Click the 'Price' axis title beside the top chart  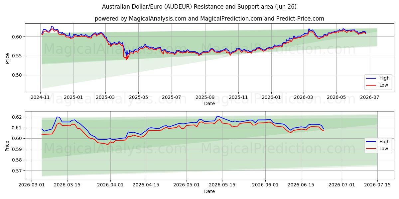click(x=7, y=58)
